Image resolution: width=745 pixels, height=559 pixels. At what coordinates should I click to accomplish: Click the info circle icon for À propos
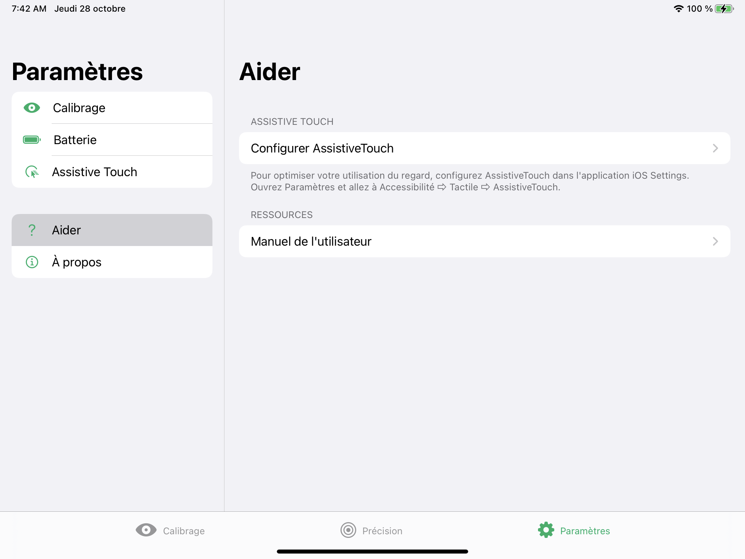(x=32, y=262)
